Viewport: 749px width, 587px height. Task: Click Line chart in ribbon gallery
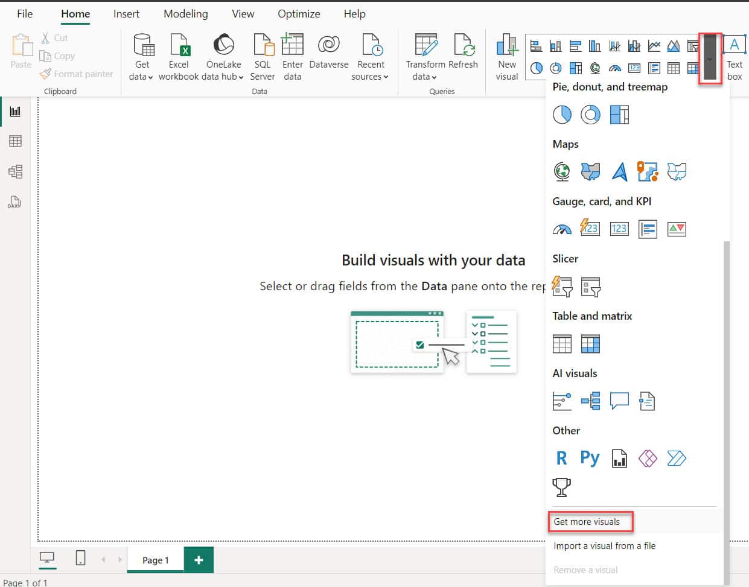(654, 46)
